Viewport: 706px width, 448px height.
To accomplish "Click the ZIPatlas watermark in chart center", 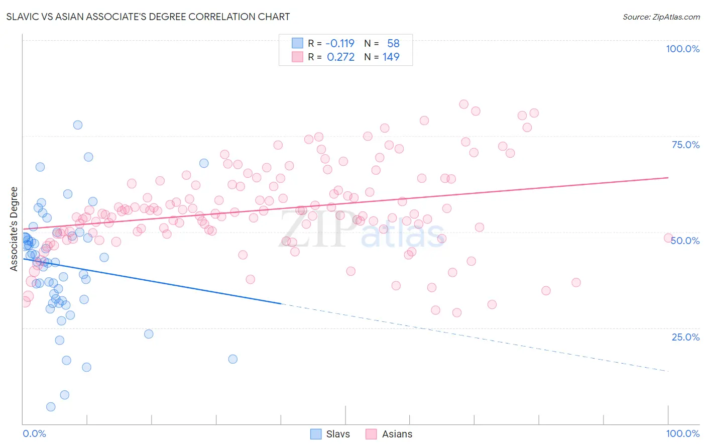I will click(362, 230).
